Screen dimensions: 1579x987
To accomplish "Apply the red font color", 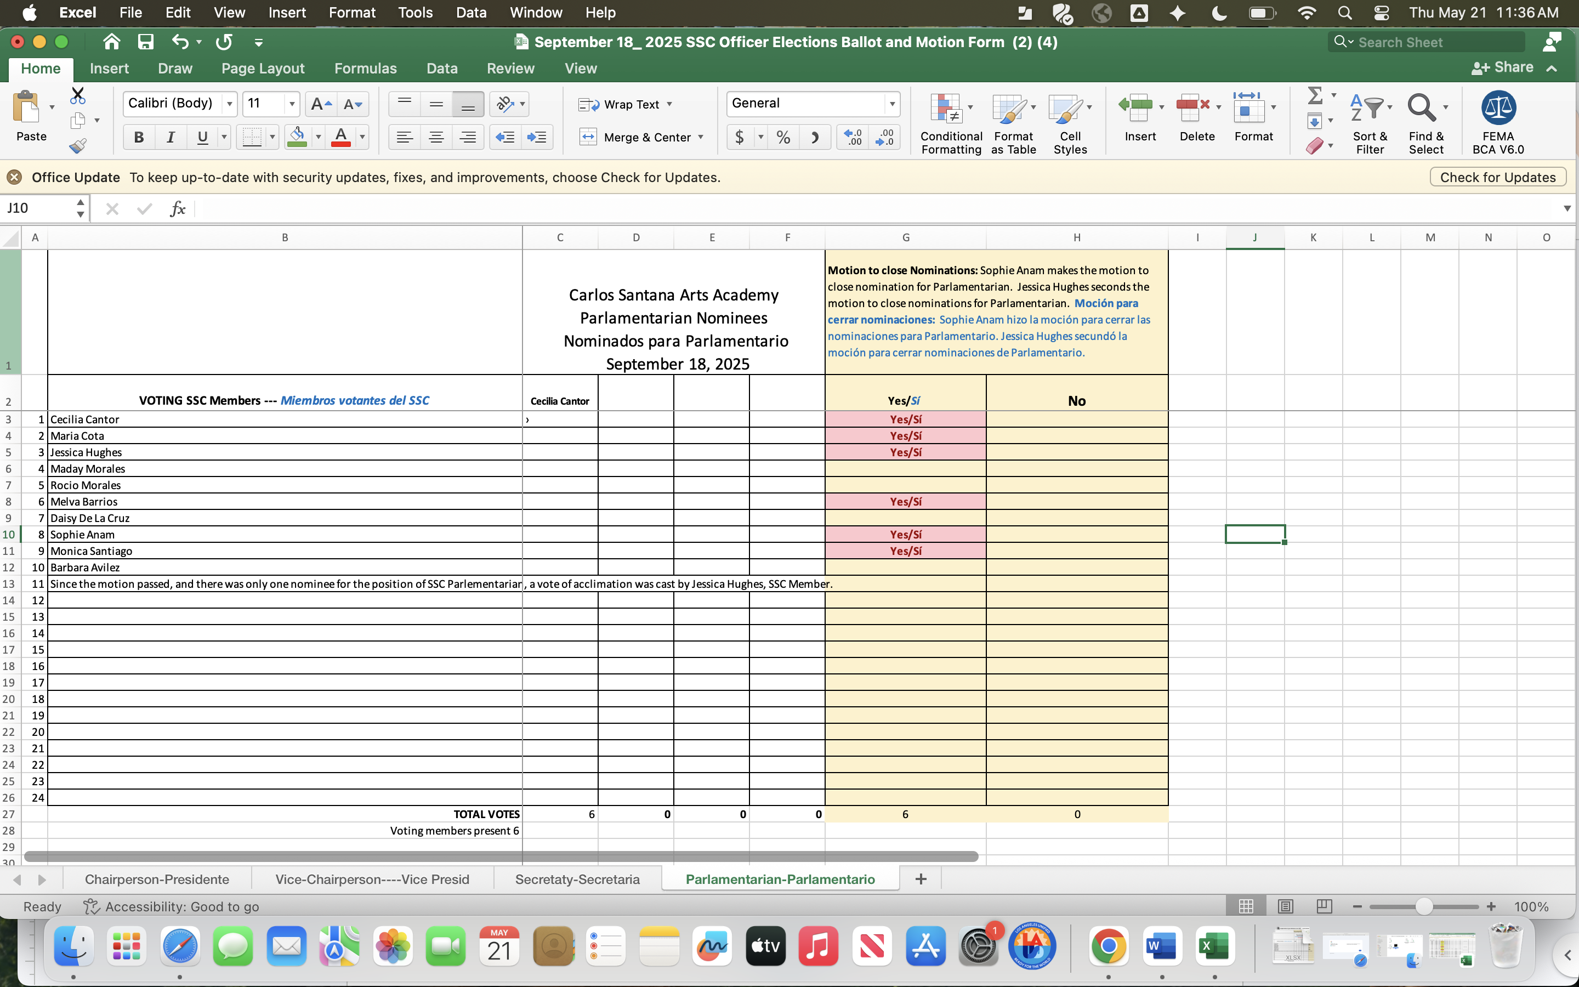I will [340, 137].
